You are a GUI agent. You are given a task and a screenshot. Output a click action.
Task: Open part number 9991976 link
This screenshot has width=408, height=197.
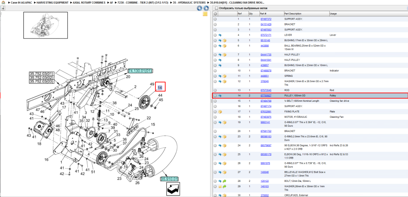[x=265, y=163]
